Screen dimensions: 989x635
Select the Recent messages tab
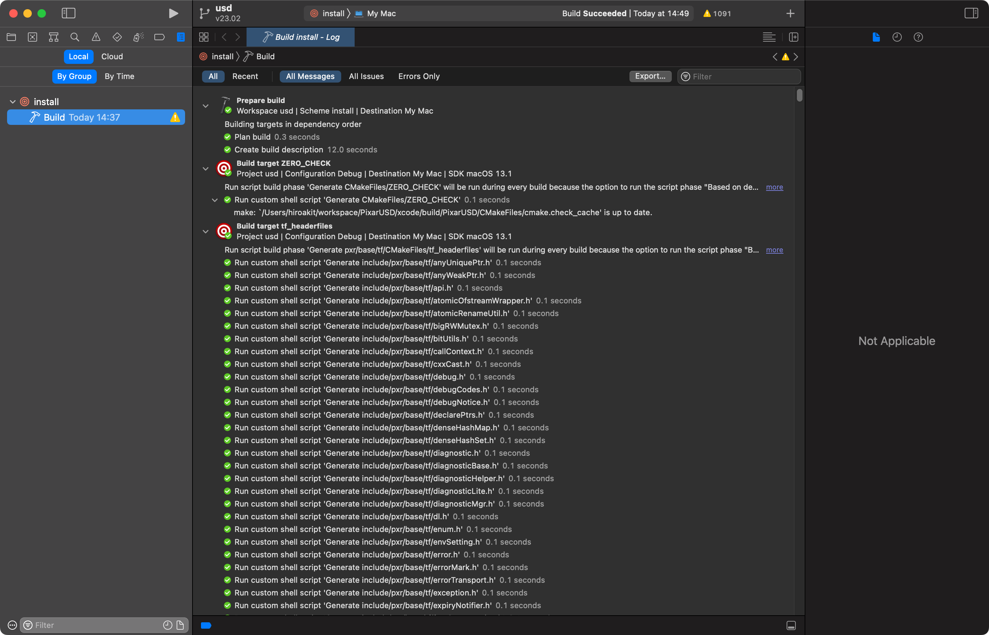(245, 76)
